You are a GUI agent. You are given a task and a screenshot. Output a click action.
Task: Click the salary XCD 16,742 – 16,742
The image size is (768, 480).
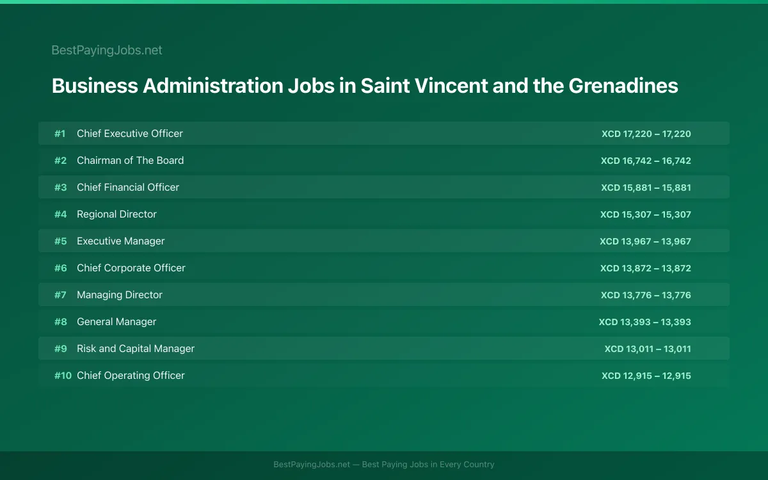pos(646,161)
